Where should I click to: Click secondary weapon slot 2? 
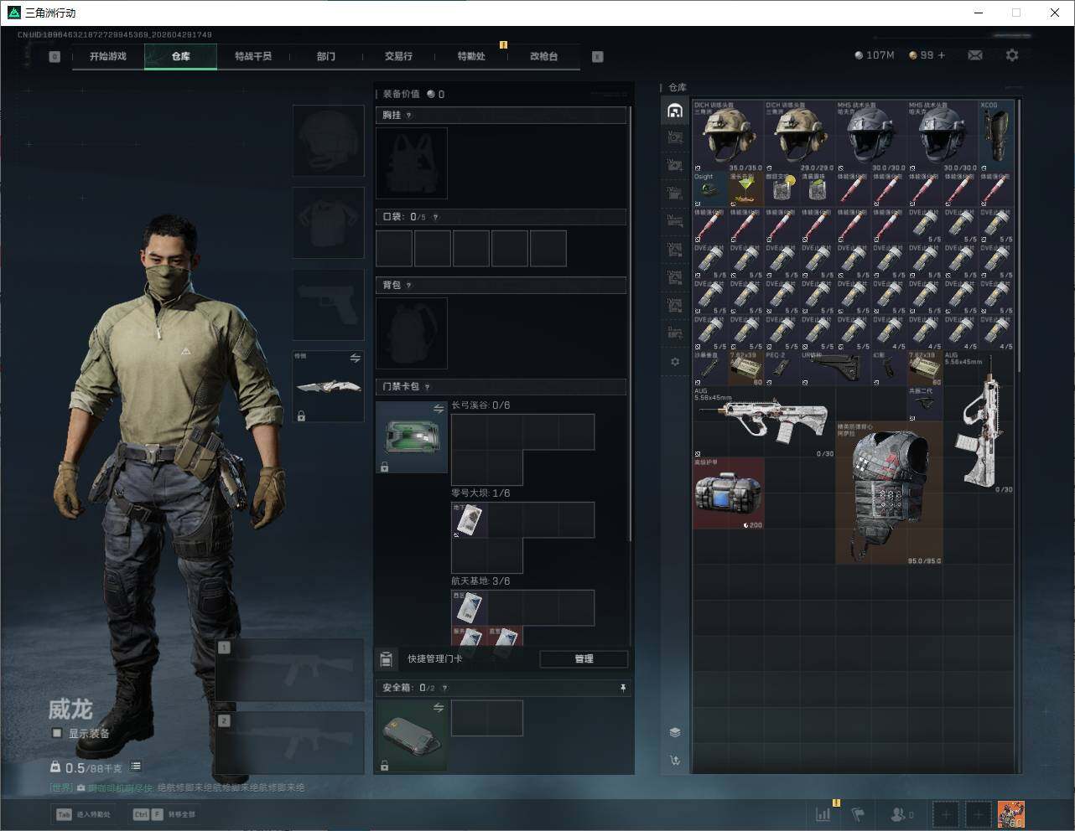coord(290,742)
